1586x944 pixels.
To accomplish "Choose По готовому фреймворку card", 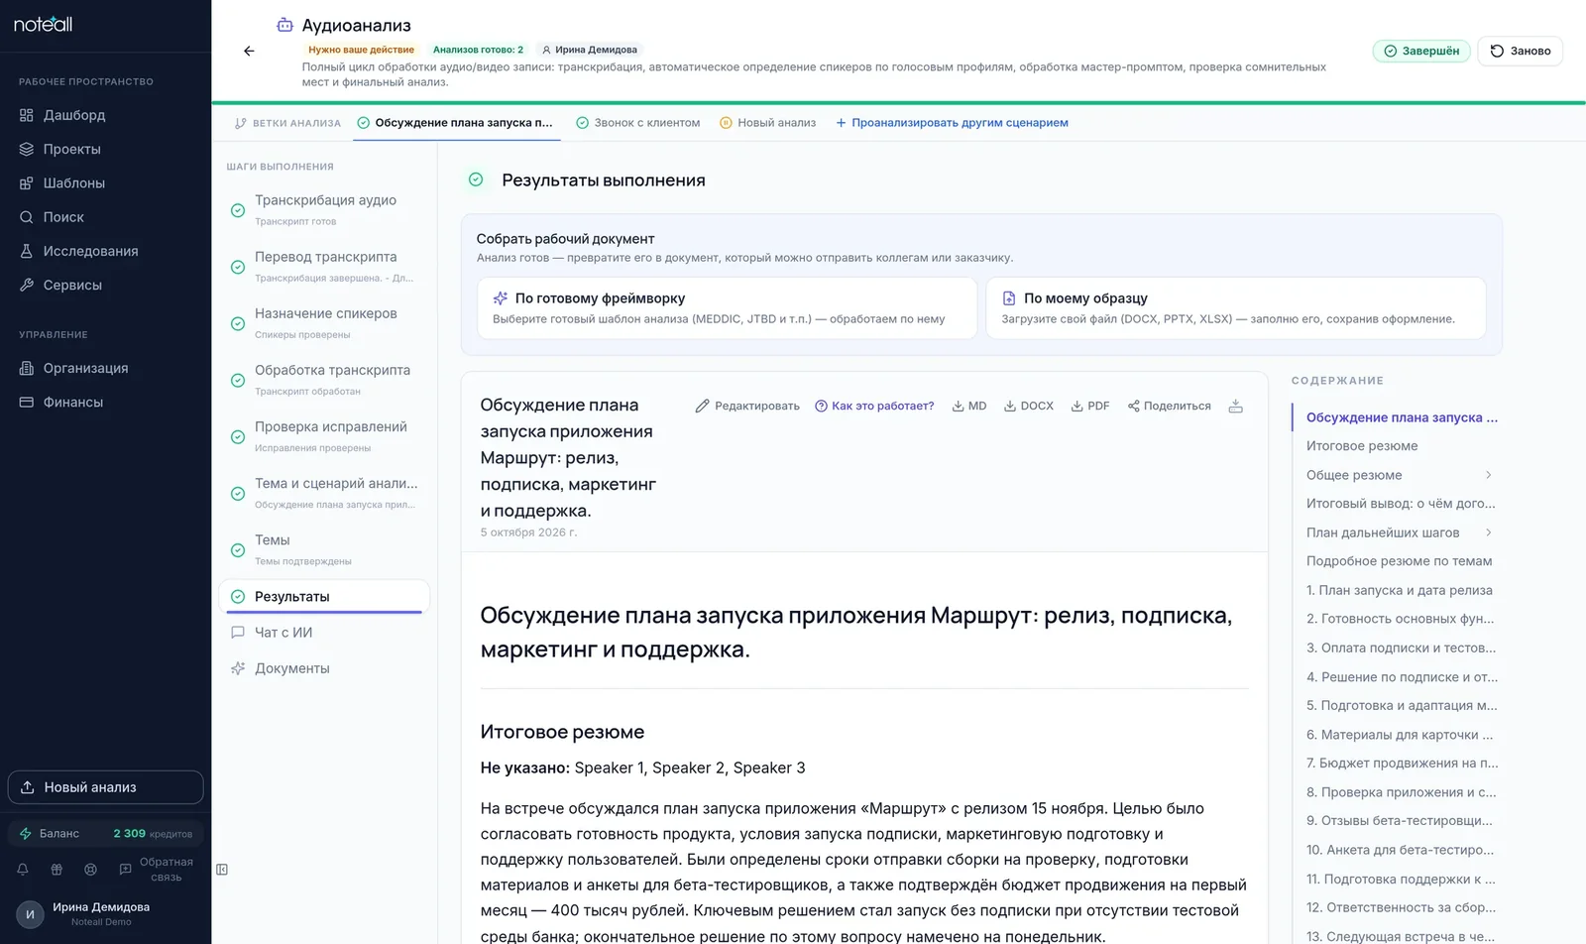I will [727, 307].
